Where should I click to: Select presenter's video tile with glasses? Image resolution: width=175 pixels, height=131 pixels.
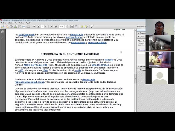160,27
